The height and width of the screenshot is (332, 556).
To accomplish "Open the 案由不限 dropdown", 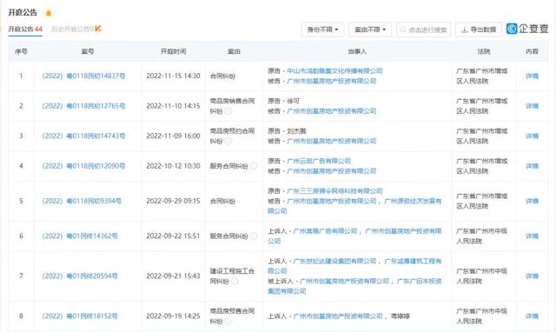I will pyautogui.click(x=370, y=30).
